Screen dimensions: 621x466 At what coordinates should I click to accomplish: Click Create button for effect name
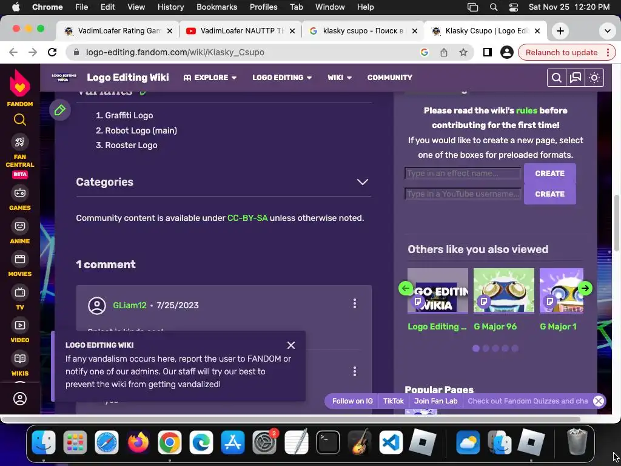click(549, 174)
